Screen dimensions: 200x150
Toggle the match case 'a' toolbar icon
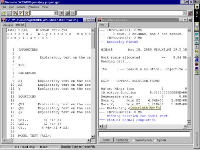pos(62,13)
